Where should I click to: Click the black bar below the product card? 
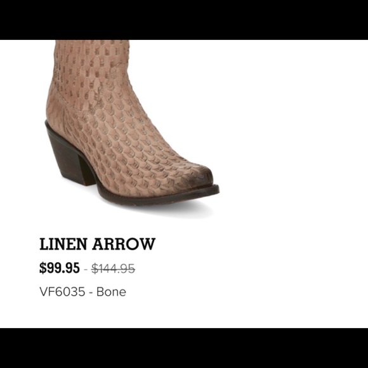(x=184, y=348)
